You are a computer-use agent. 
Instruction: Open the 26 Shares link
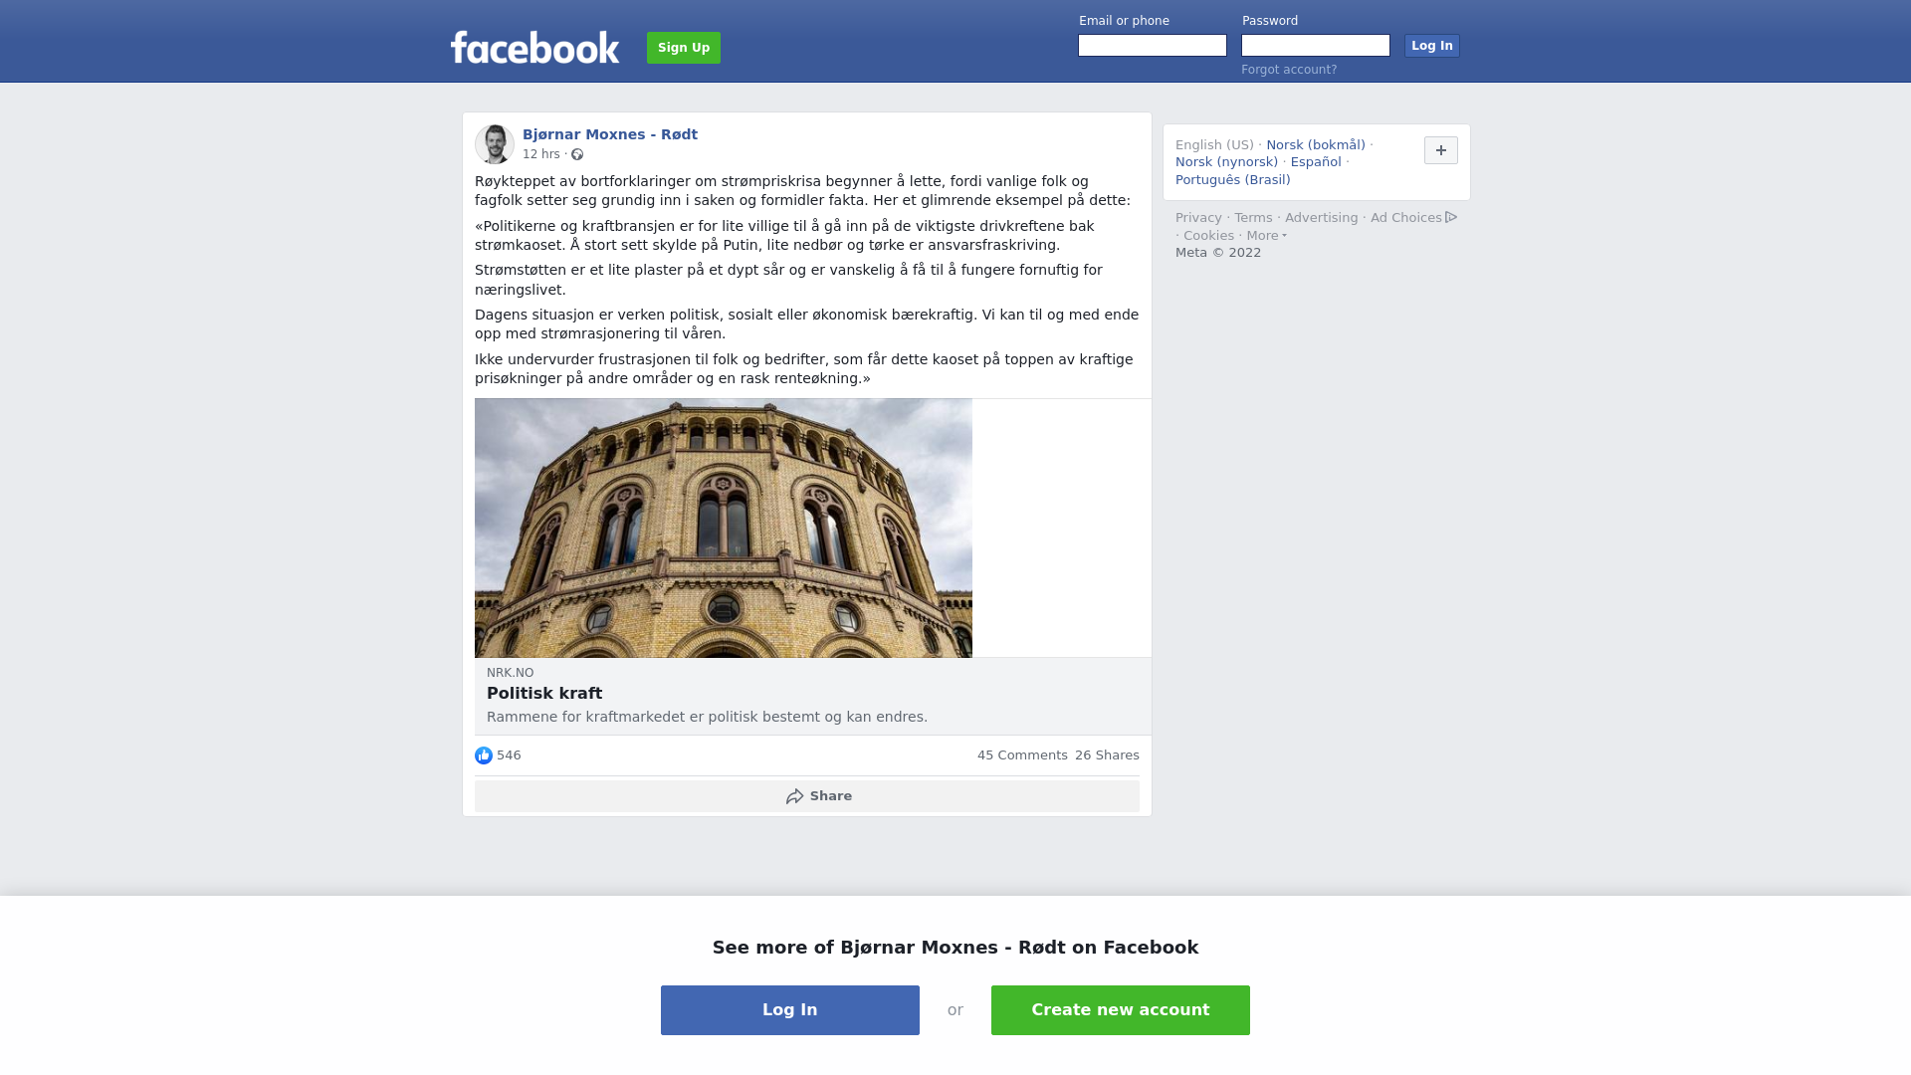click(x=1107, y=755)
